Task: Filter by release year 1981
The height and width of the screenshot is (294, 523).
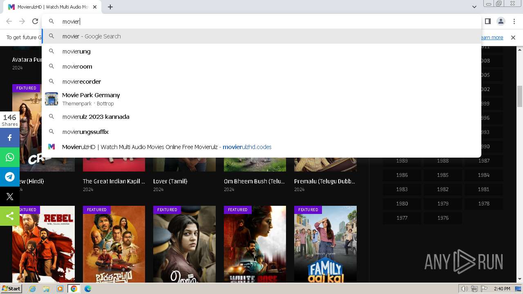Action: coord(484,189)
